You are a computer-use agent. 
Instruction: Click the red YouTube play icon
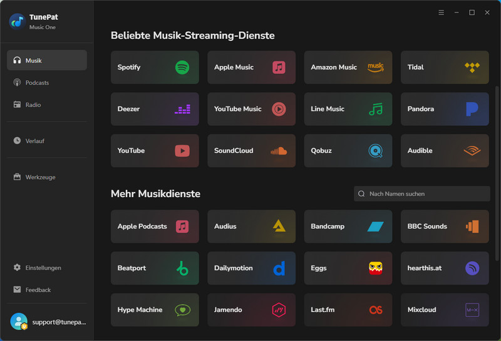point(182,151)
